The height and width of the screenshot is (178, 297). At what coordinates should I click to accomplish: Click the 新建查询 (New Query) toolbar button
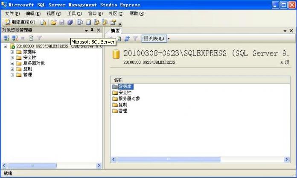coord(20,22)
